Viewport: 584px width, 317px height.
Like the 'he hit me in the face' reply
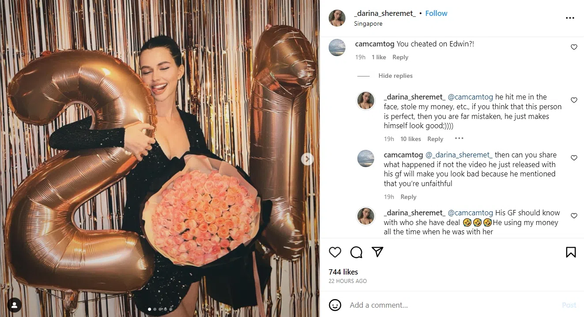(x=574, y=100)
